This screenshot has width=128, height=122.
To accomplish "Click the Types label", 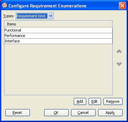I will pyautogui.click(x=9, y=16).
